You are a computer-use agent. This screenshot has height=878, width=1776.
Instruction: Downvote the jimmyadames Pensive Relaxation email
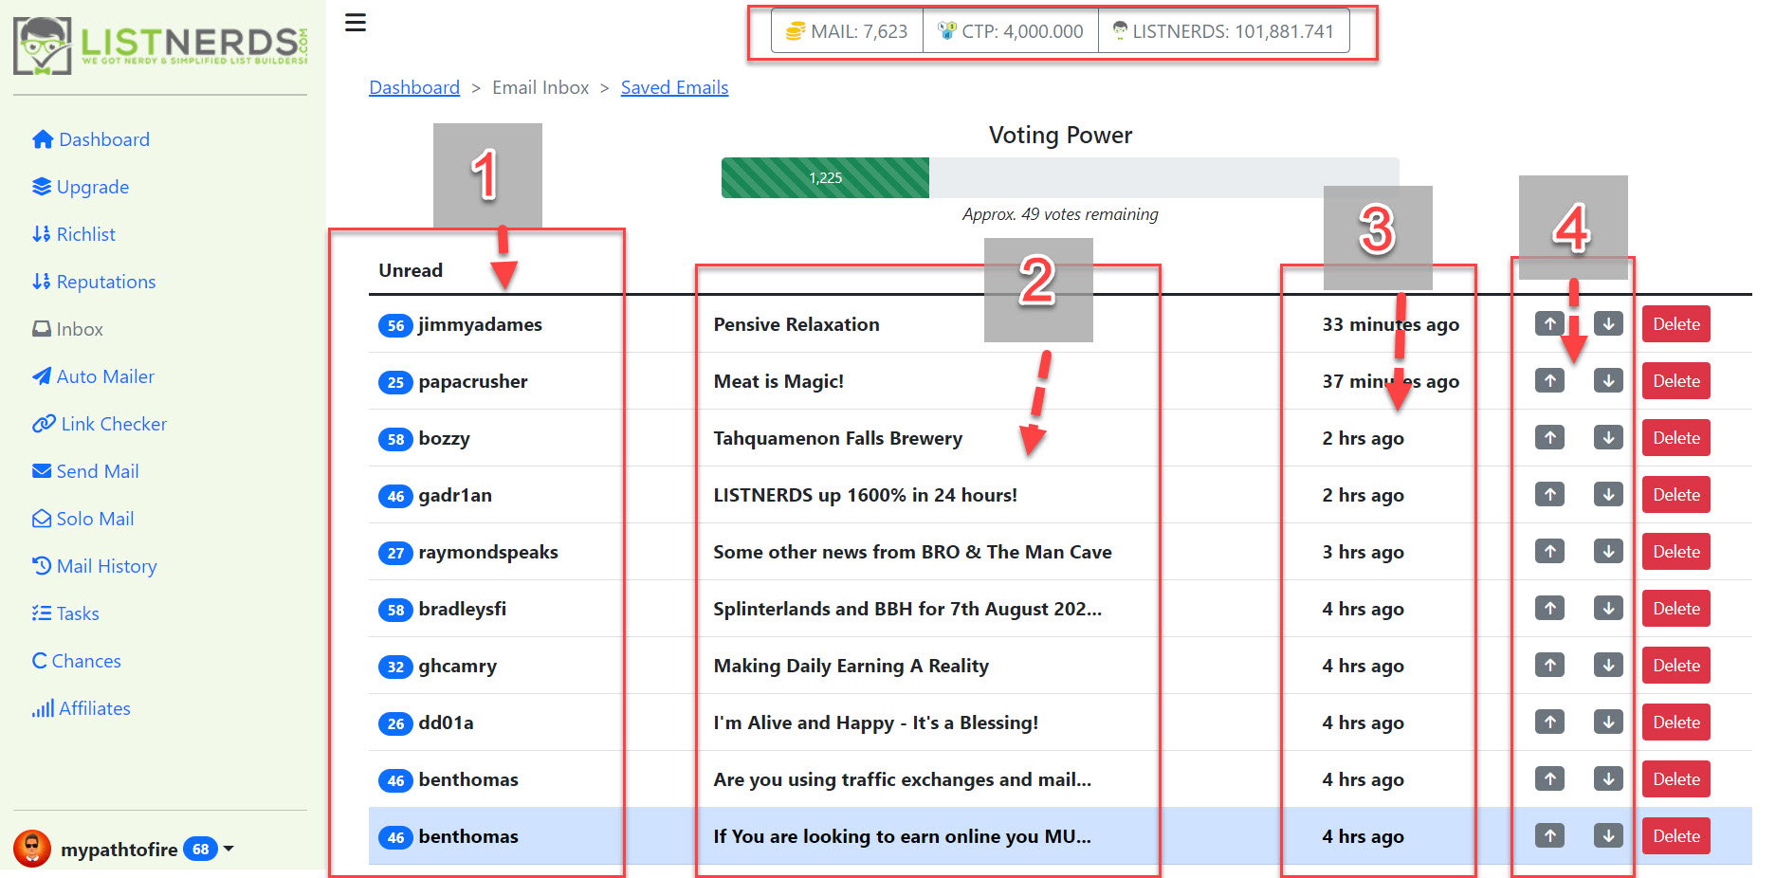[1608, 324]
